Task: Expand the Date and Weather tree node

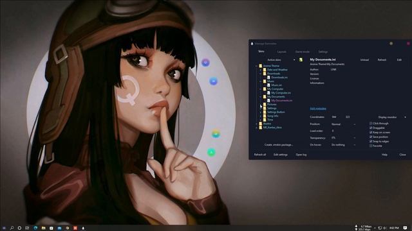Action: [261, 70]
